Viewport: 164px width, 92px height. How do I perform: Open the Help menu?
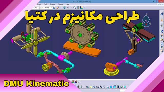[x=67, y=4]
